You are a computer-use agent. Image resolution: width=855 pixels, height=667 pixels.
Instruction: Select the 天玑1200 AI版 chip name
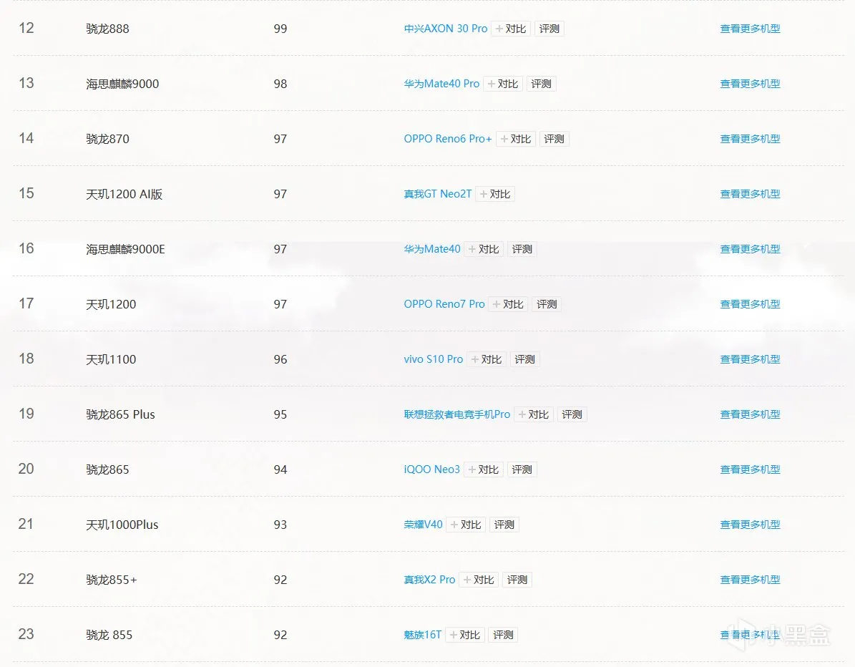[x=124, y=194]
